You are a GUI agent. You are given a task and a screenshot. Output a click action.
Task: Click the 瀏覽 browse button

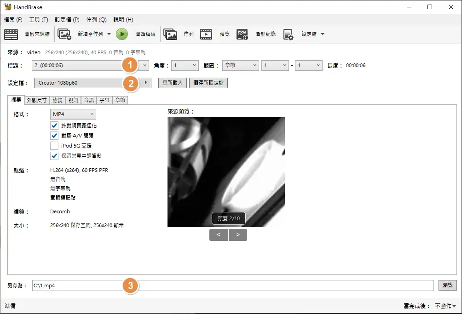pyautogui.click(x=447, y=285)
